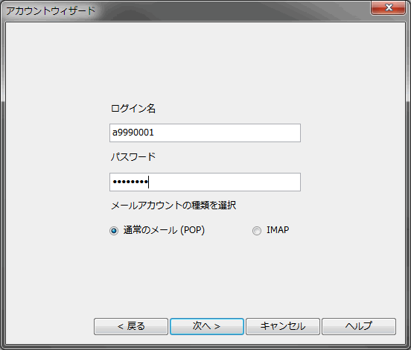This screenshot has width=411, height=350.
Task: Click the IMAP label text
Action: pos(278,230)
